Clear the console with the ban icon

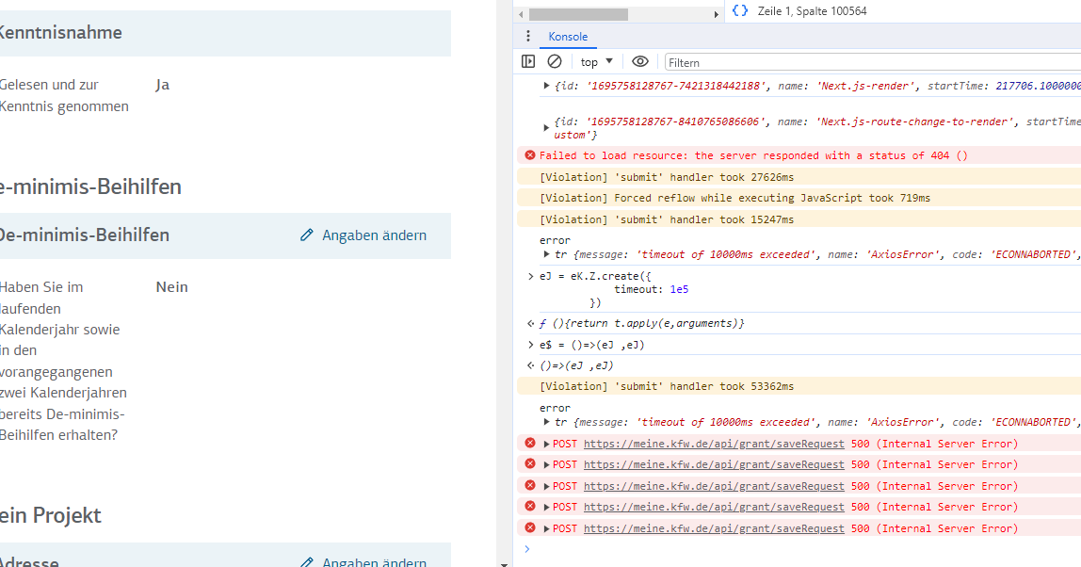(x=555, y=61)
